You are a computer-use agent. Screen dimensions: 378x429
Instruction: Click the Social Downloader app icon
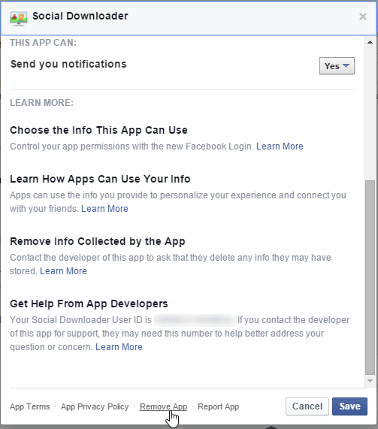(19, 18)
